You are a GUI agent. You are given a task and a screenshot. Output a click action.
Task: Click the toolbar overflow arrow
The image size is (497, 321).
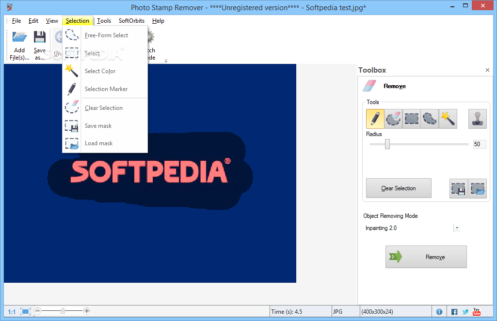pos(166,61)
